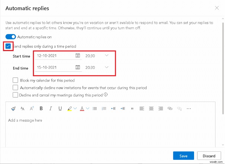
Task: Discard the automatic reply changes
Action: click(209, 156)
